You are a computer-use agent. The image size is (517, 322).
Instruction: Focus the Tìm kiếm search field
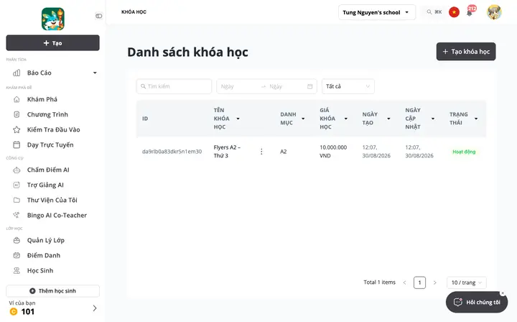point(174,86)
